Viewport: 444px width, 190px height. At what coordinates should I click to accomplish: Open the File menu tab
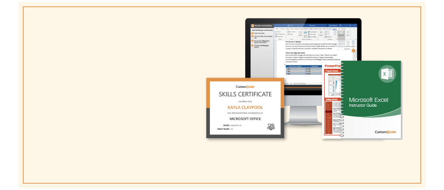pos(277,29)
